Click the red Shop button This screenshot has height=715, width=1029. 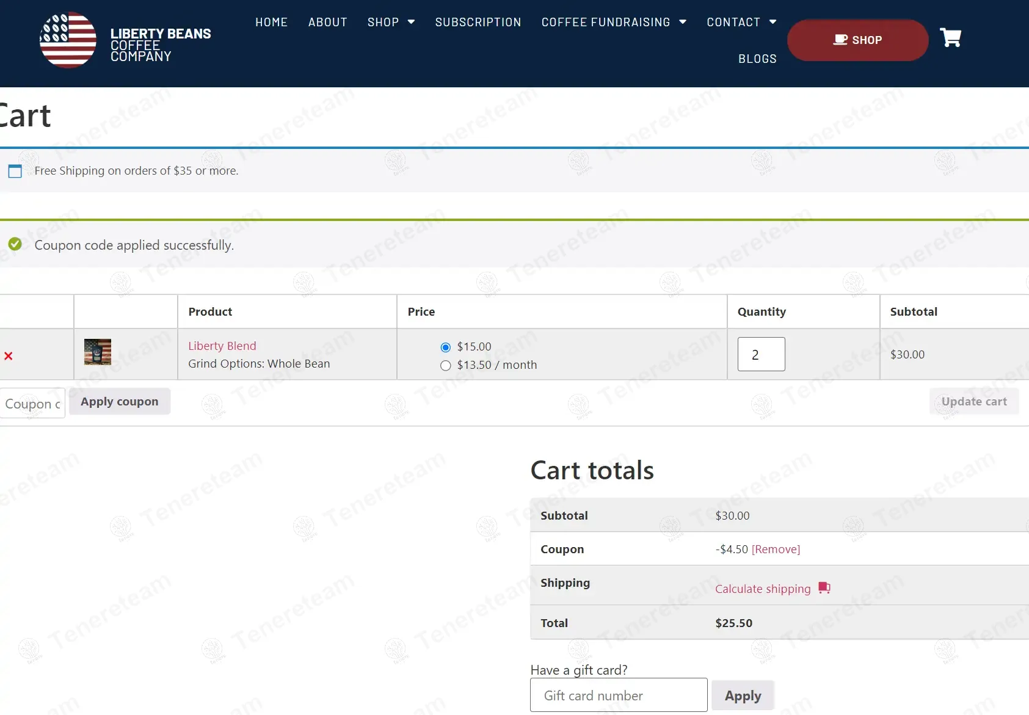click(x=858, y=40)
